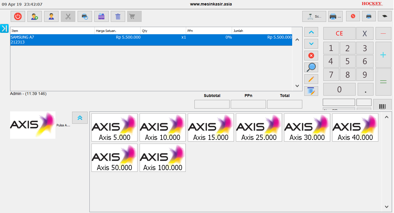This screenshot has width=394, height=213.
Task: Click the add customer icon with green plus
Action: point(35,16)
